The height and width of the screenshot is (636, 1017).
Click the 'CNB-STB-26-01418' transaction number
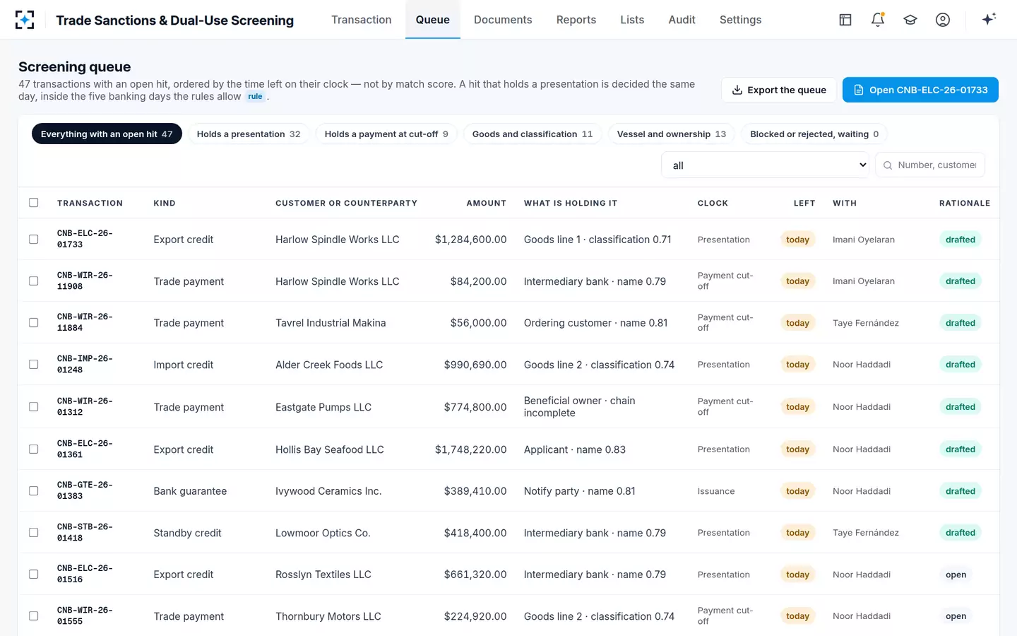click(85, 533)
